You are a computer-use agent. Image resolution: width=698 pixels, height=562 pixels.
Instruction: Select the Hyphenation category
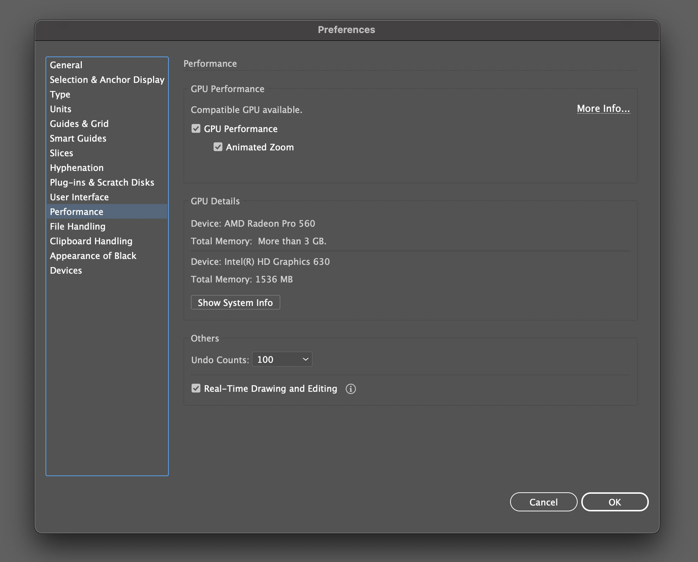[x=77, y=168]
